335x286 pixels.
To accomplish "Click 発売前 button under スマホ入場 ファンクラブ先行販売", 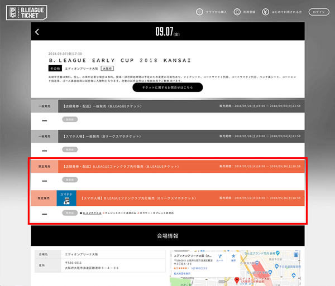I will point(70,213).
